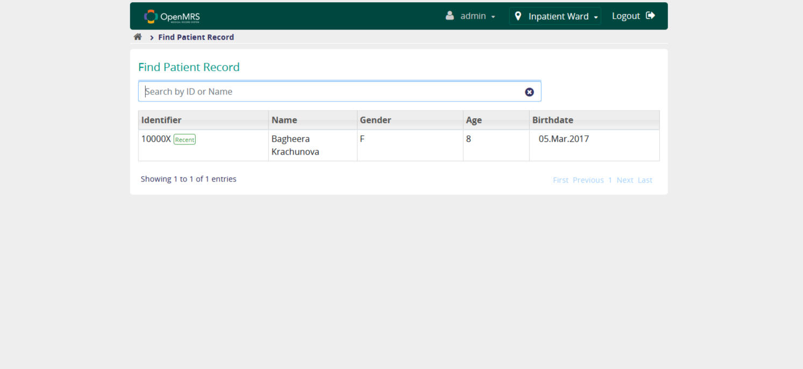Viewport: 803px width, 369px height.
Task: Click the user profile icon beside admin
Action: [450, 16]
